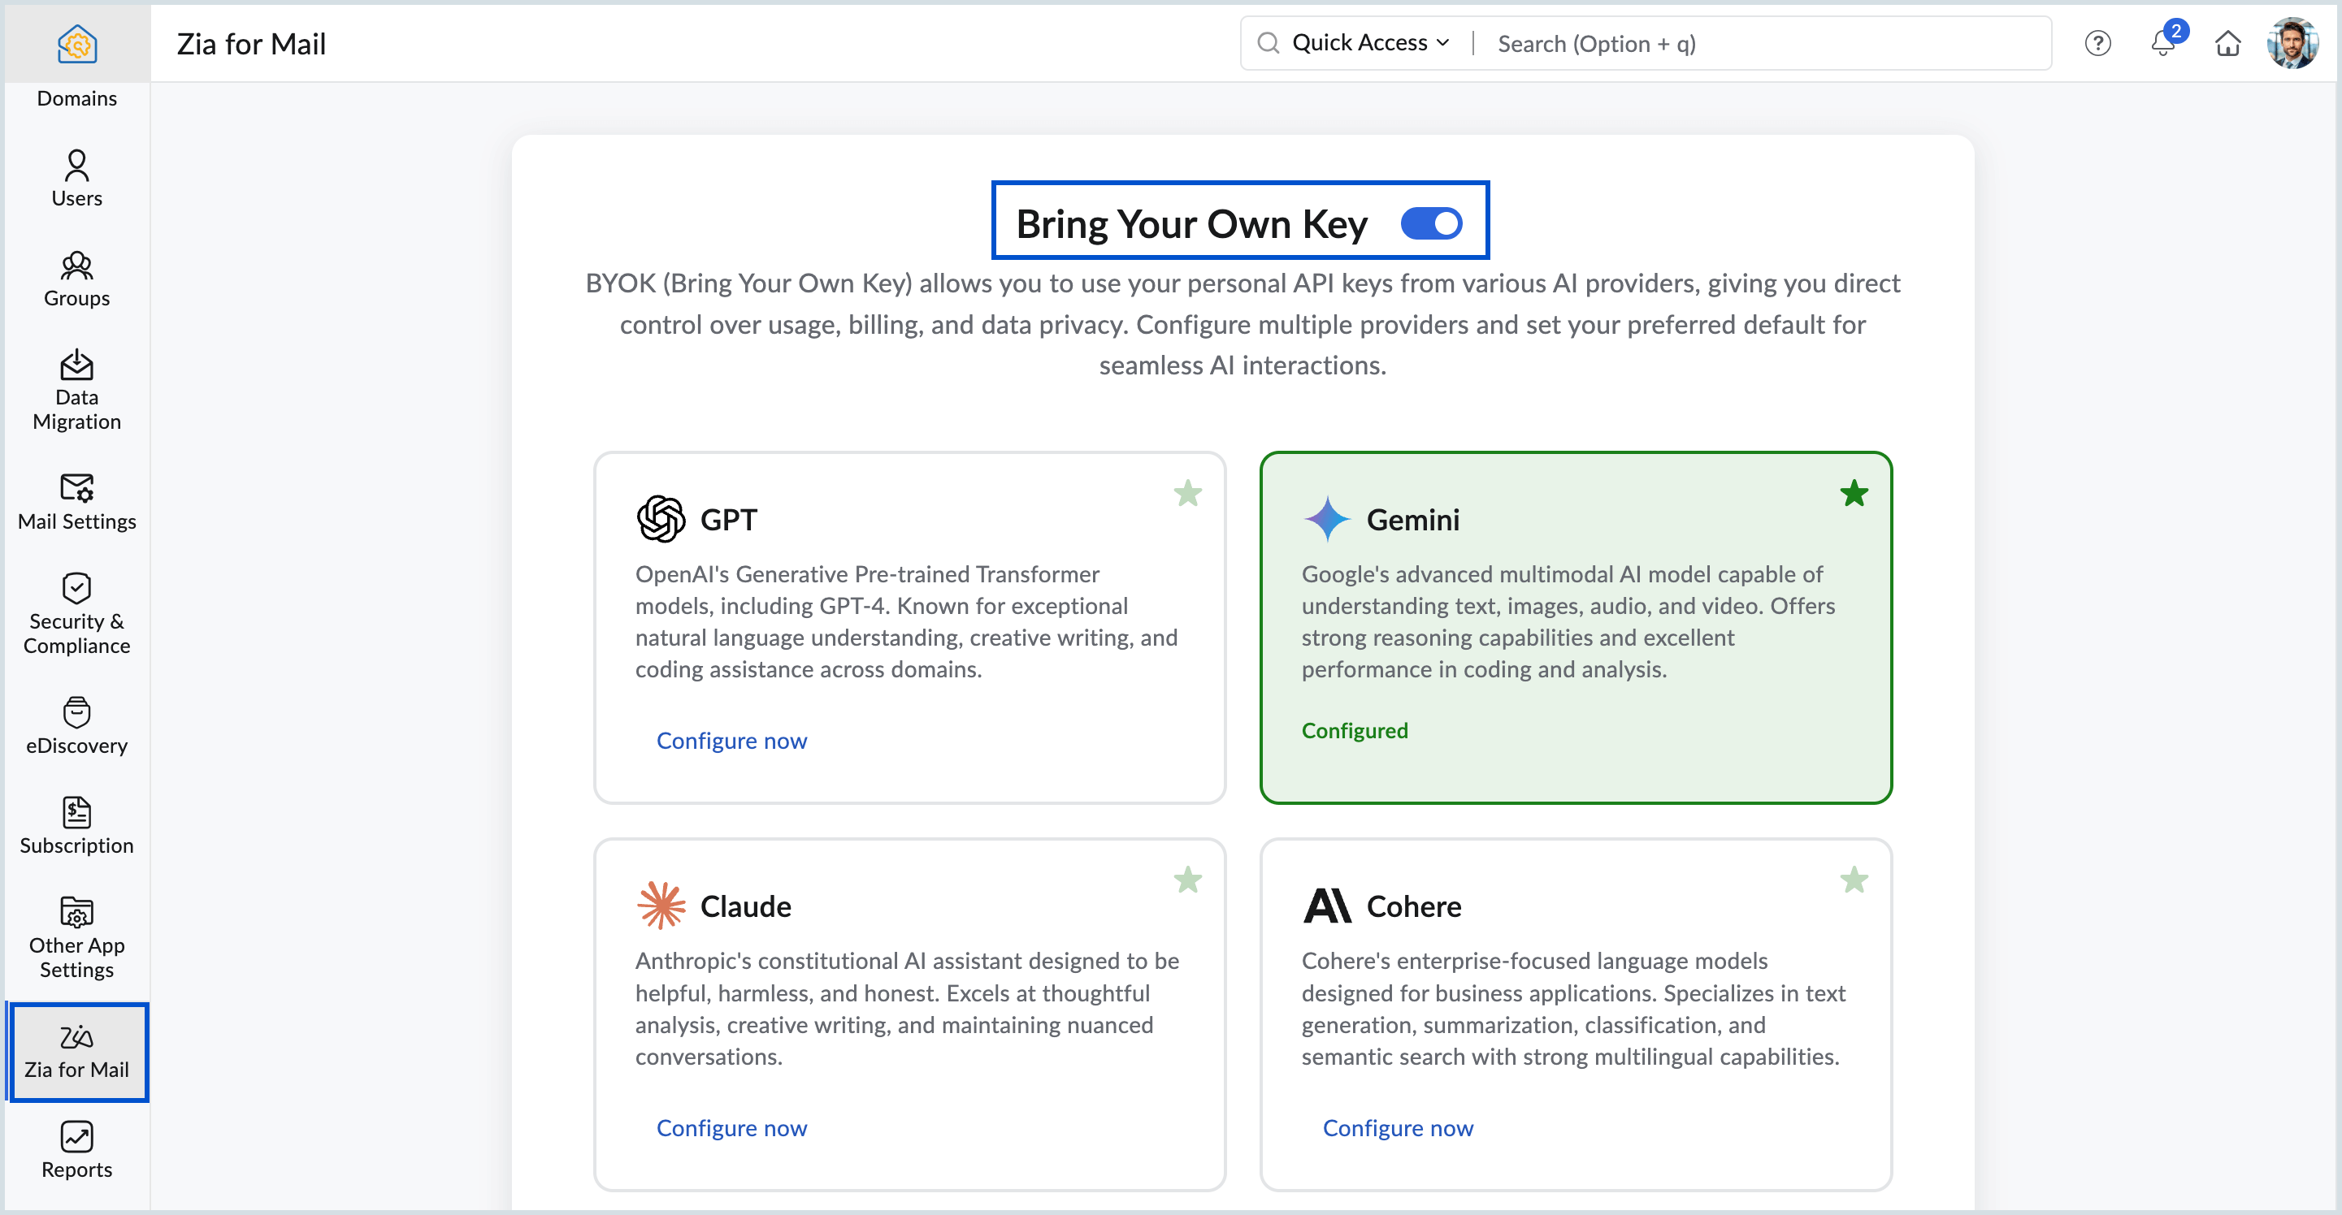Open Other App Settings
Screen dimensions: 2342x1215
point(76,937)
